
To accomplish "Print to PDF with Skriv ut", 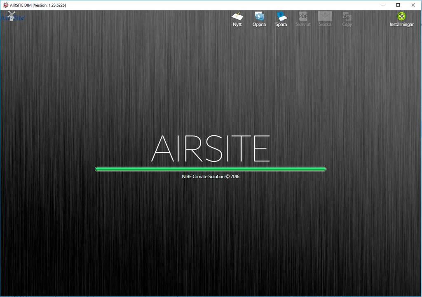I will pos(303,19).
